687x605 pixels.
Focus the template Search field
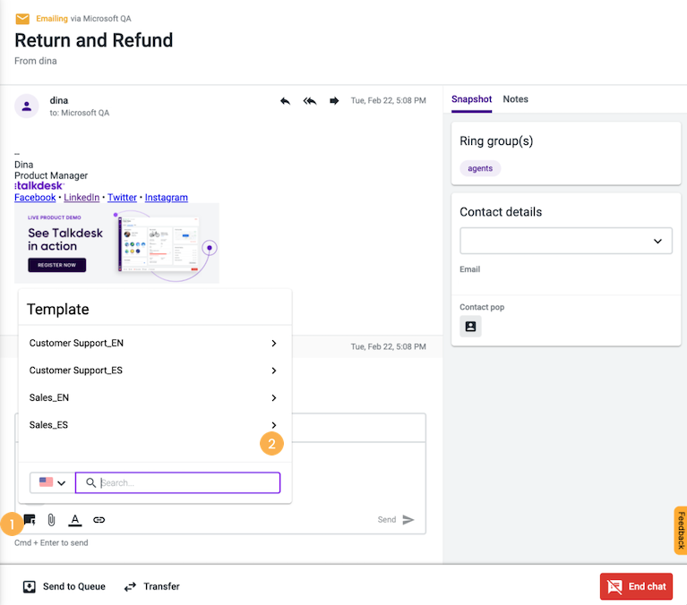pyautogui.click(x=178, y=482)
